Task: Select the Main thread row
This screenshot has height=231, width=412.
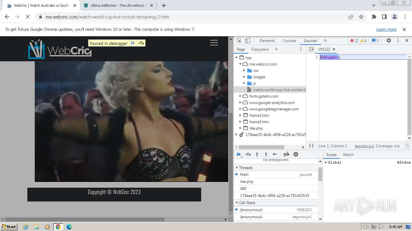Action: pos(276,175)
